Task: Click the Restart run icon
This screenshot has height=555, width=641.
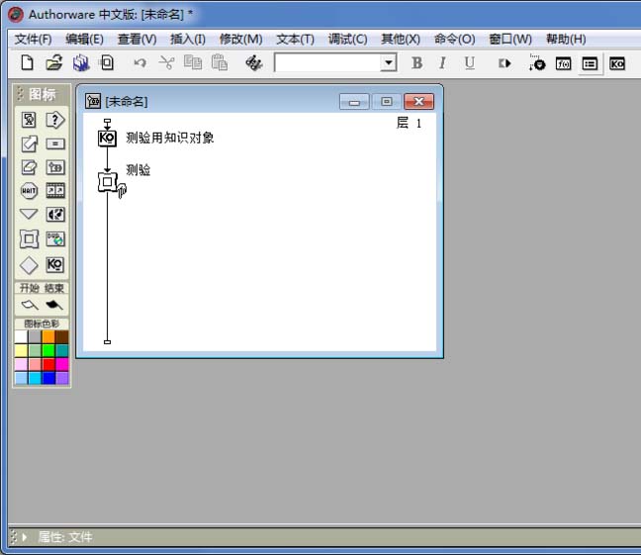Action: point(504,63)
